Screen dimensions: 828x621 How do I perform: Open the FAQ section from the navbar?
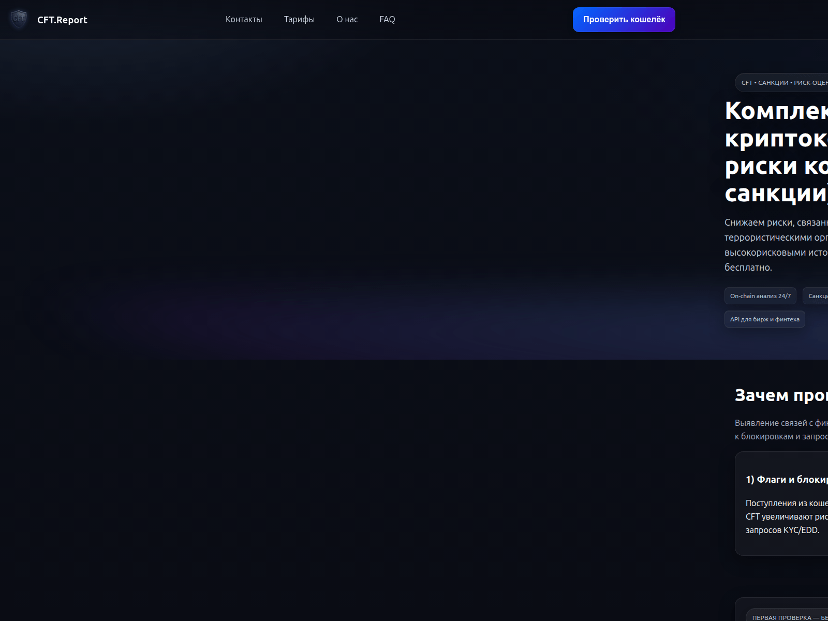coord(387,19)
